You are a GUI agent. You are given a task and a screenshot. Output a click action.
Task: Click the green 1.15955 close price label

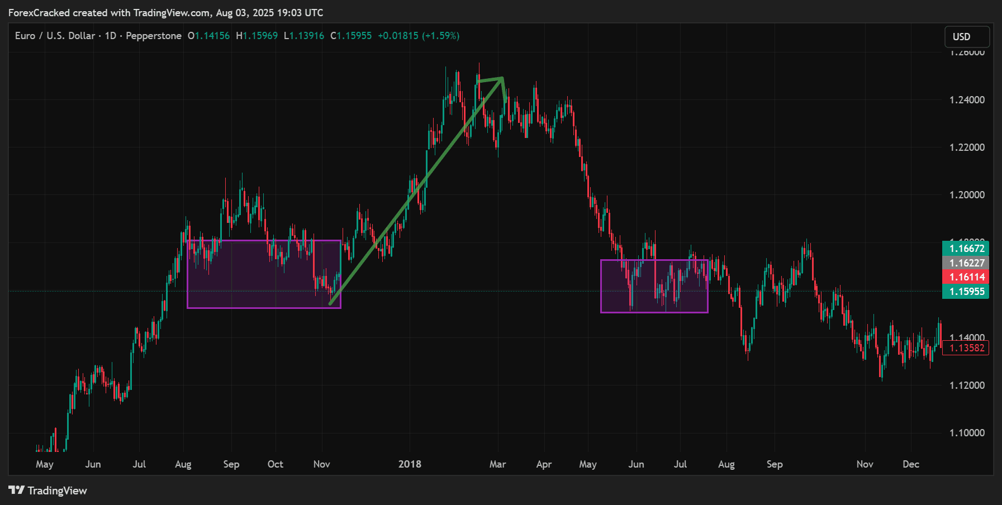pyautogui.click(x=965, y=292)
